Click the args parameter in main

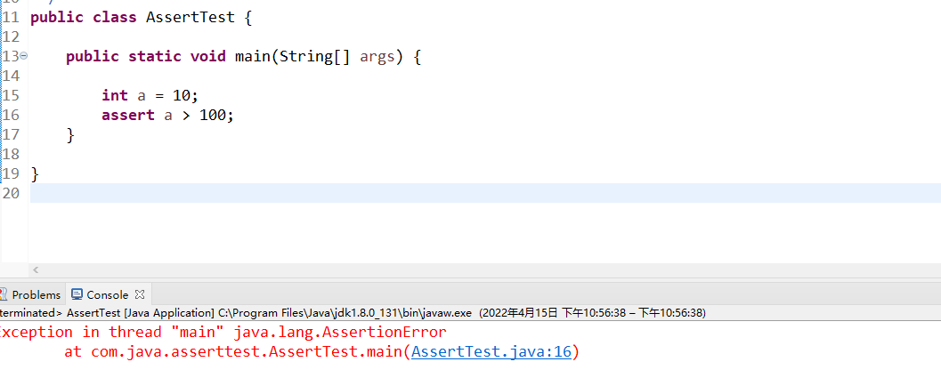pos(377,57)
